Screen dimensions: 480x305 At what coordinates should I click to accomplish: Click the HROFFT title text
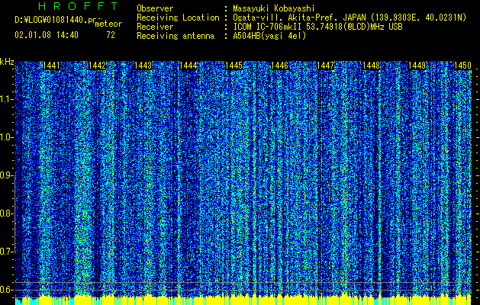(78, 6)
